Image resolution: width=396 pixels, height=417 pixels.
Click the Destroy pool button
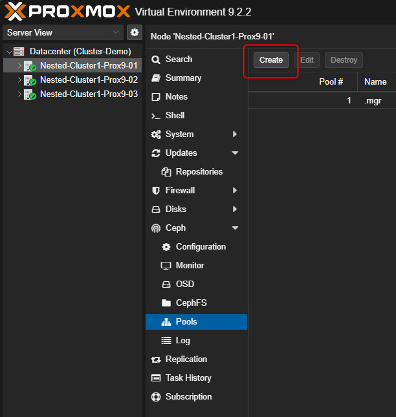pos(344,60)
